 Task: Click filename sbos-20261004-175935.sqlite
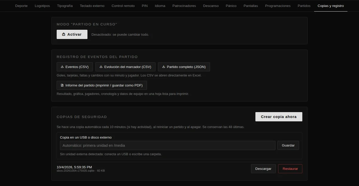pos(75,171)
